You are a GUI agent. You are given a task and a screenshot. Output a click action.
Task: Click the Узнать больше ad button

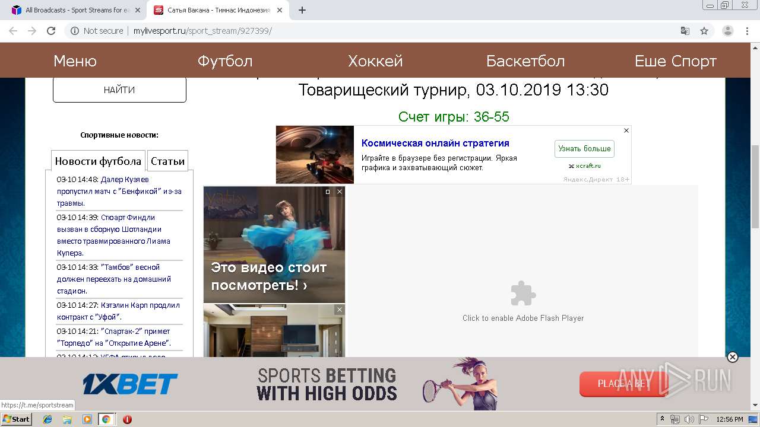click(x=584, y=148)
